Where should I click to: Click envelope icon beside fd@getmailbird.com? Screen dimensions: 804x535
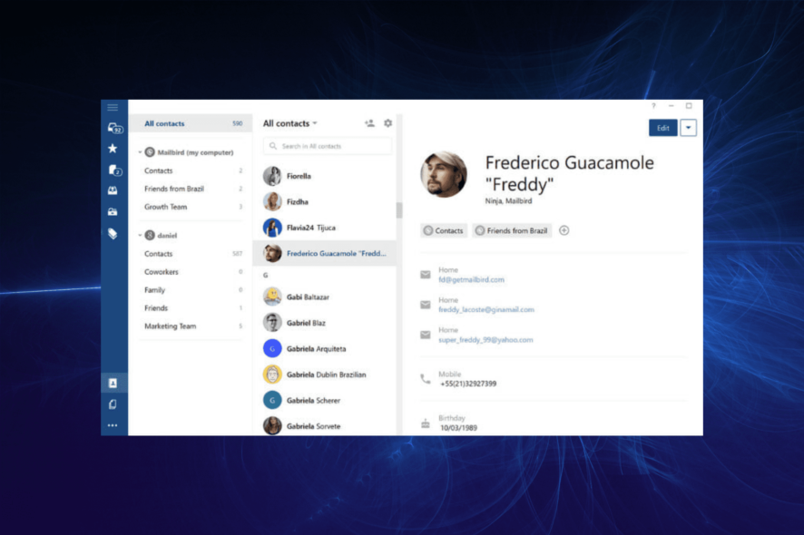425,275
